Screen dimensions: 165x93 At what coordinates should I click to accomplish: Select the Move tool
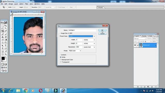coord(6,26)
